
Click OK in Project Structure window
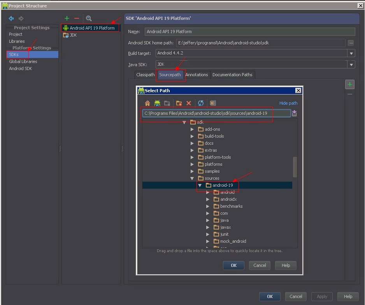(x=270, y=296)
